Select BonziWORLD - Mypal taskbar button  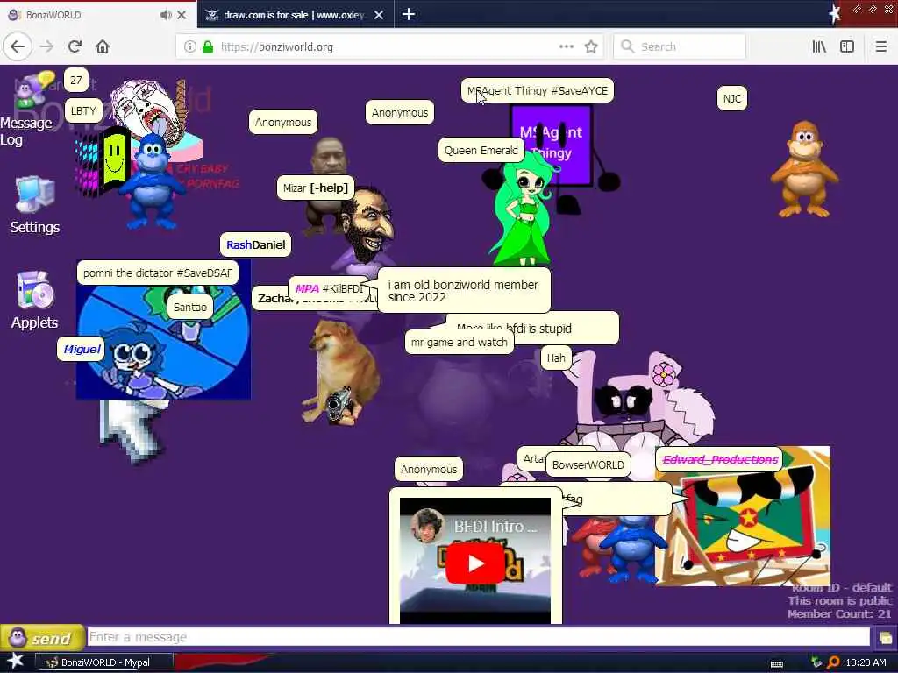point(103,662)
